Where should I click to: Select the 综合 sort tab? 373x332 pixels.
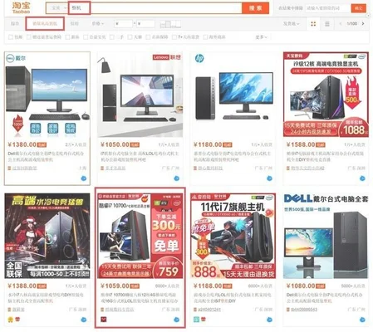(x=15, y=24)
